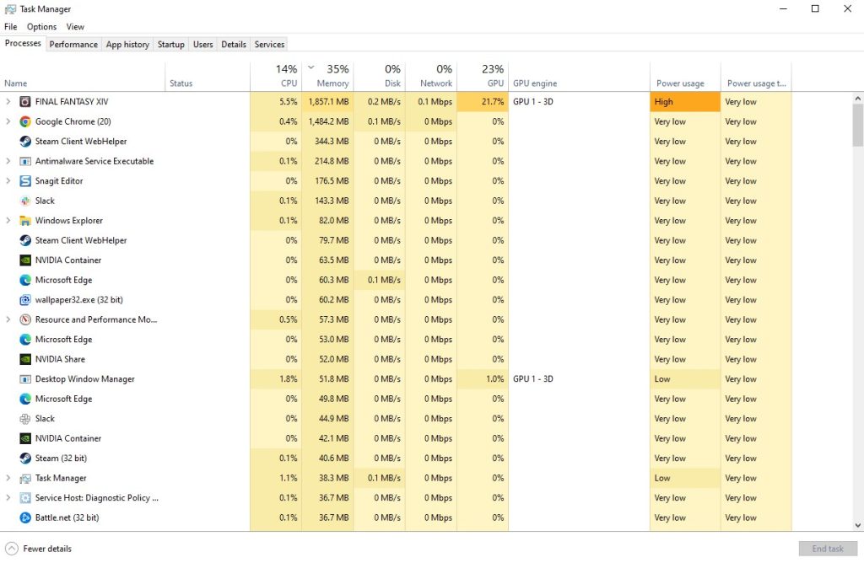Click the Desktop Window Manager icon
This screenshot has height=563, width=864.
[x=25, y=379]
